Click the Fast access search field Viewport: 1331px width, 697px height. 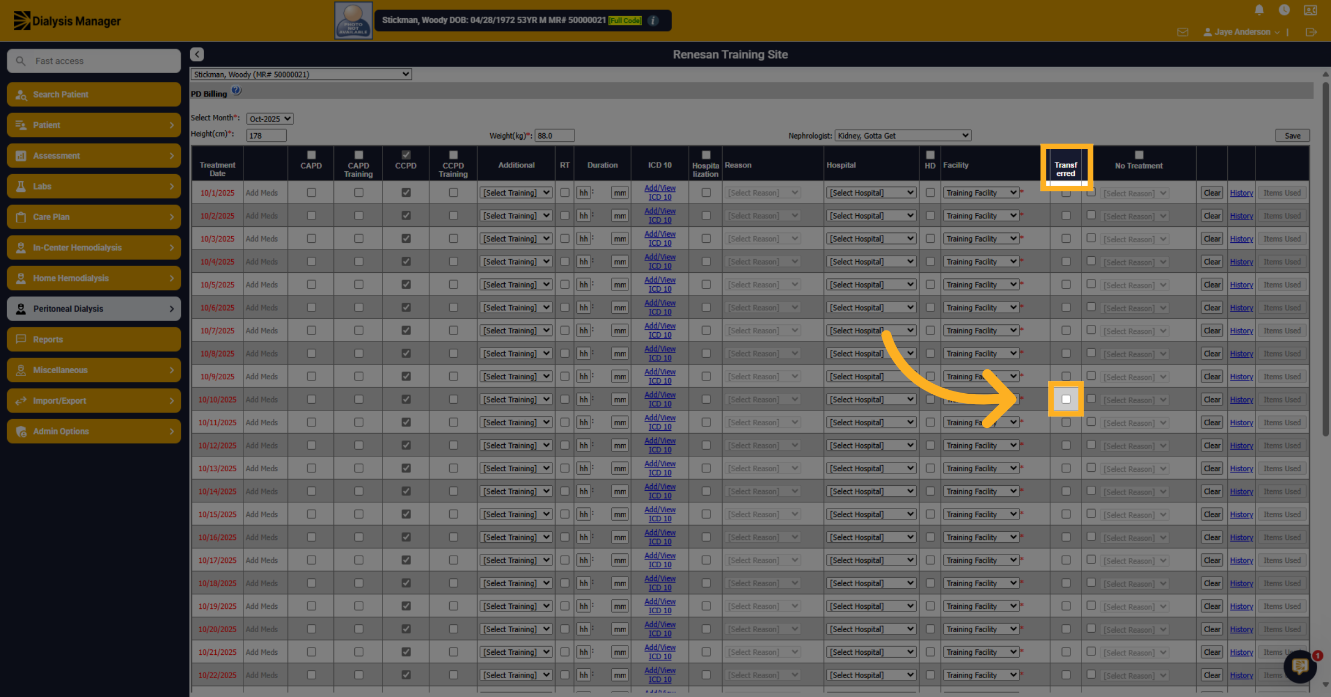coord(94,61)
